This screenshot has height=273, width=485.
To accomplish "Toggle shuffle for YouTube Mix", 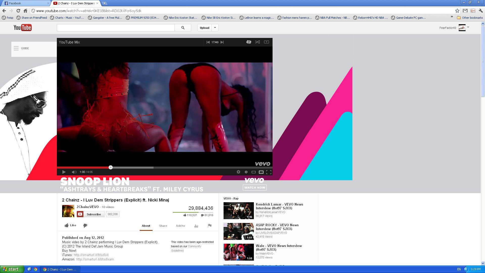I will pos(257,42).
